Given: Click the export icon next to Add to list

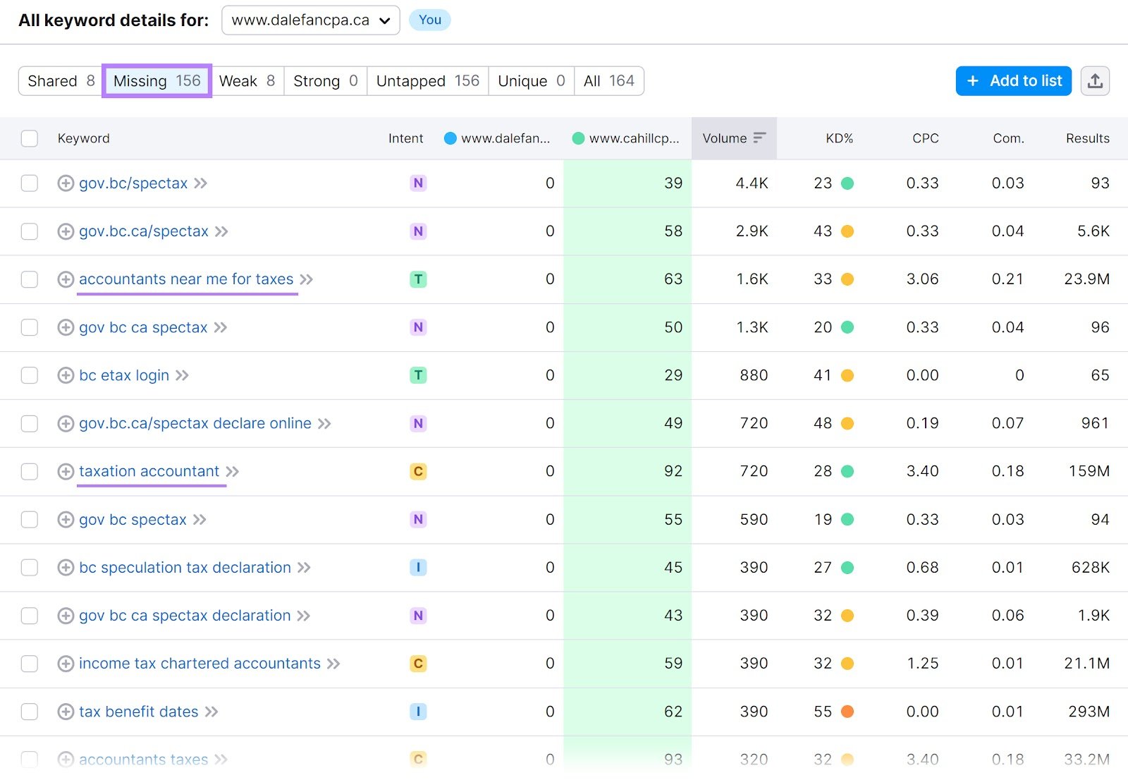Looking at the screenshot, I should [x=1095, y=80].
